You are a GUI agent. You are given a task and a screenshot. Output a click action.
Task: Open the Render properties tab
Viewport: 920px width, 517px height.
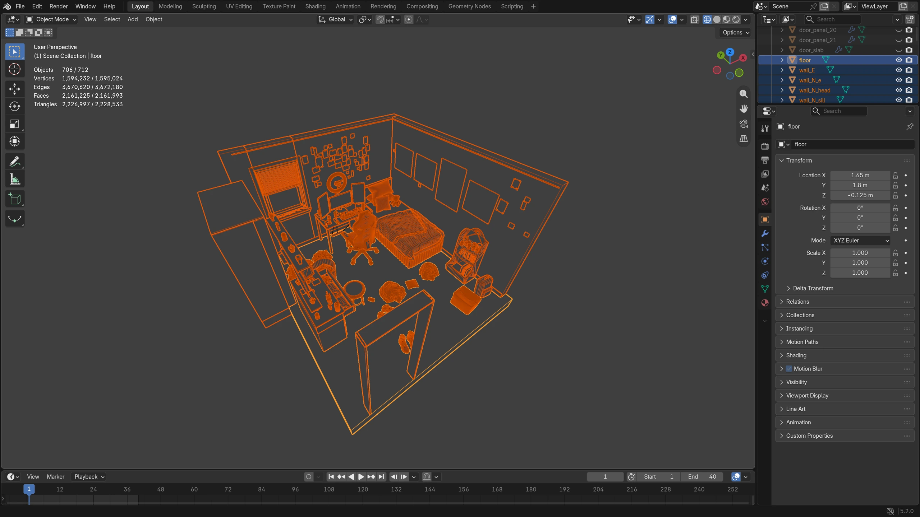pos(765,146)
